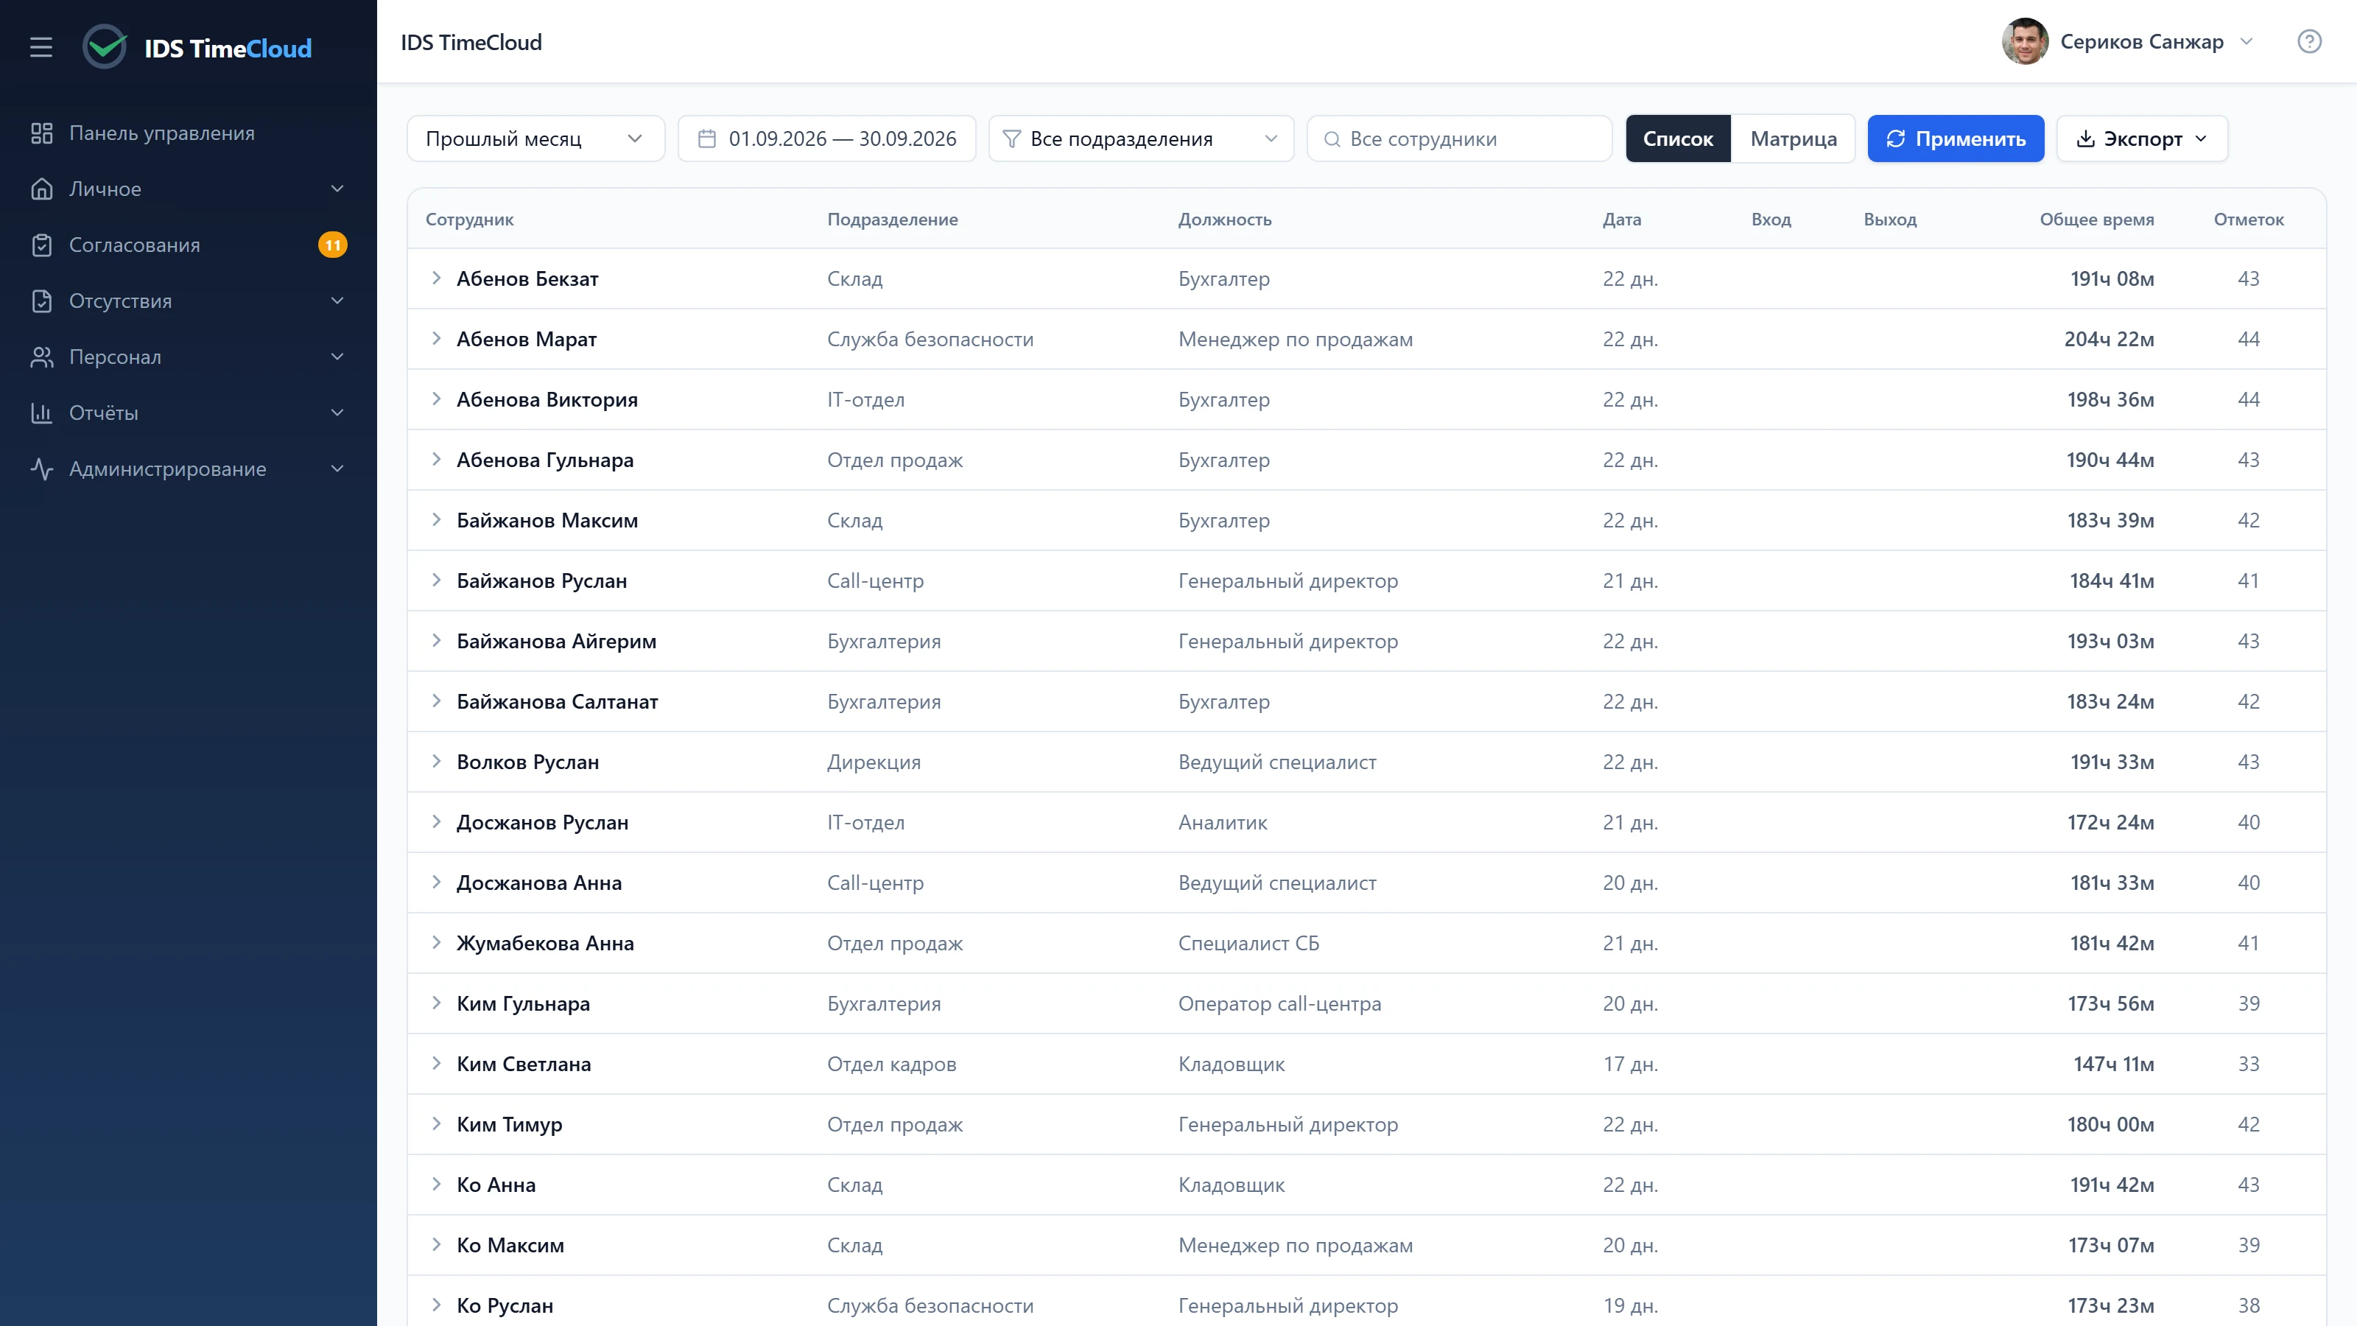This screenshot has width=2357, height=1326.
Task: Click the search magnifier icon
Action: 1332,139
